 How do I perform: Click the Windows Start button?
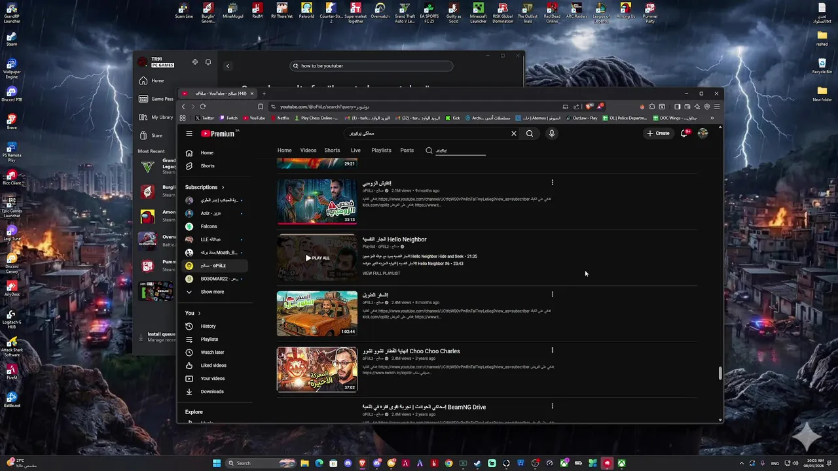(x=217, y=463)
